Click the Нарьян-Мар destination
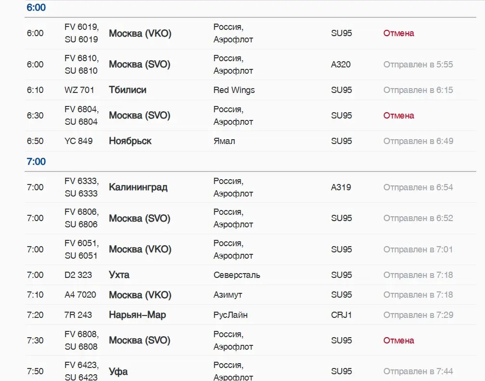The width and height of the screenshot is (485, 381). 137,315
